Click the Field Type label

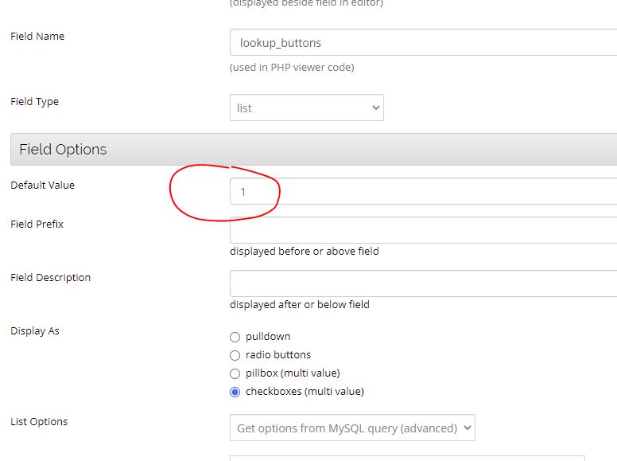coord(34,102)
